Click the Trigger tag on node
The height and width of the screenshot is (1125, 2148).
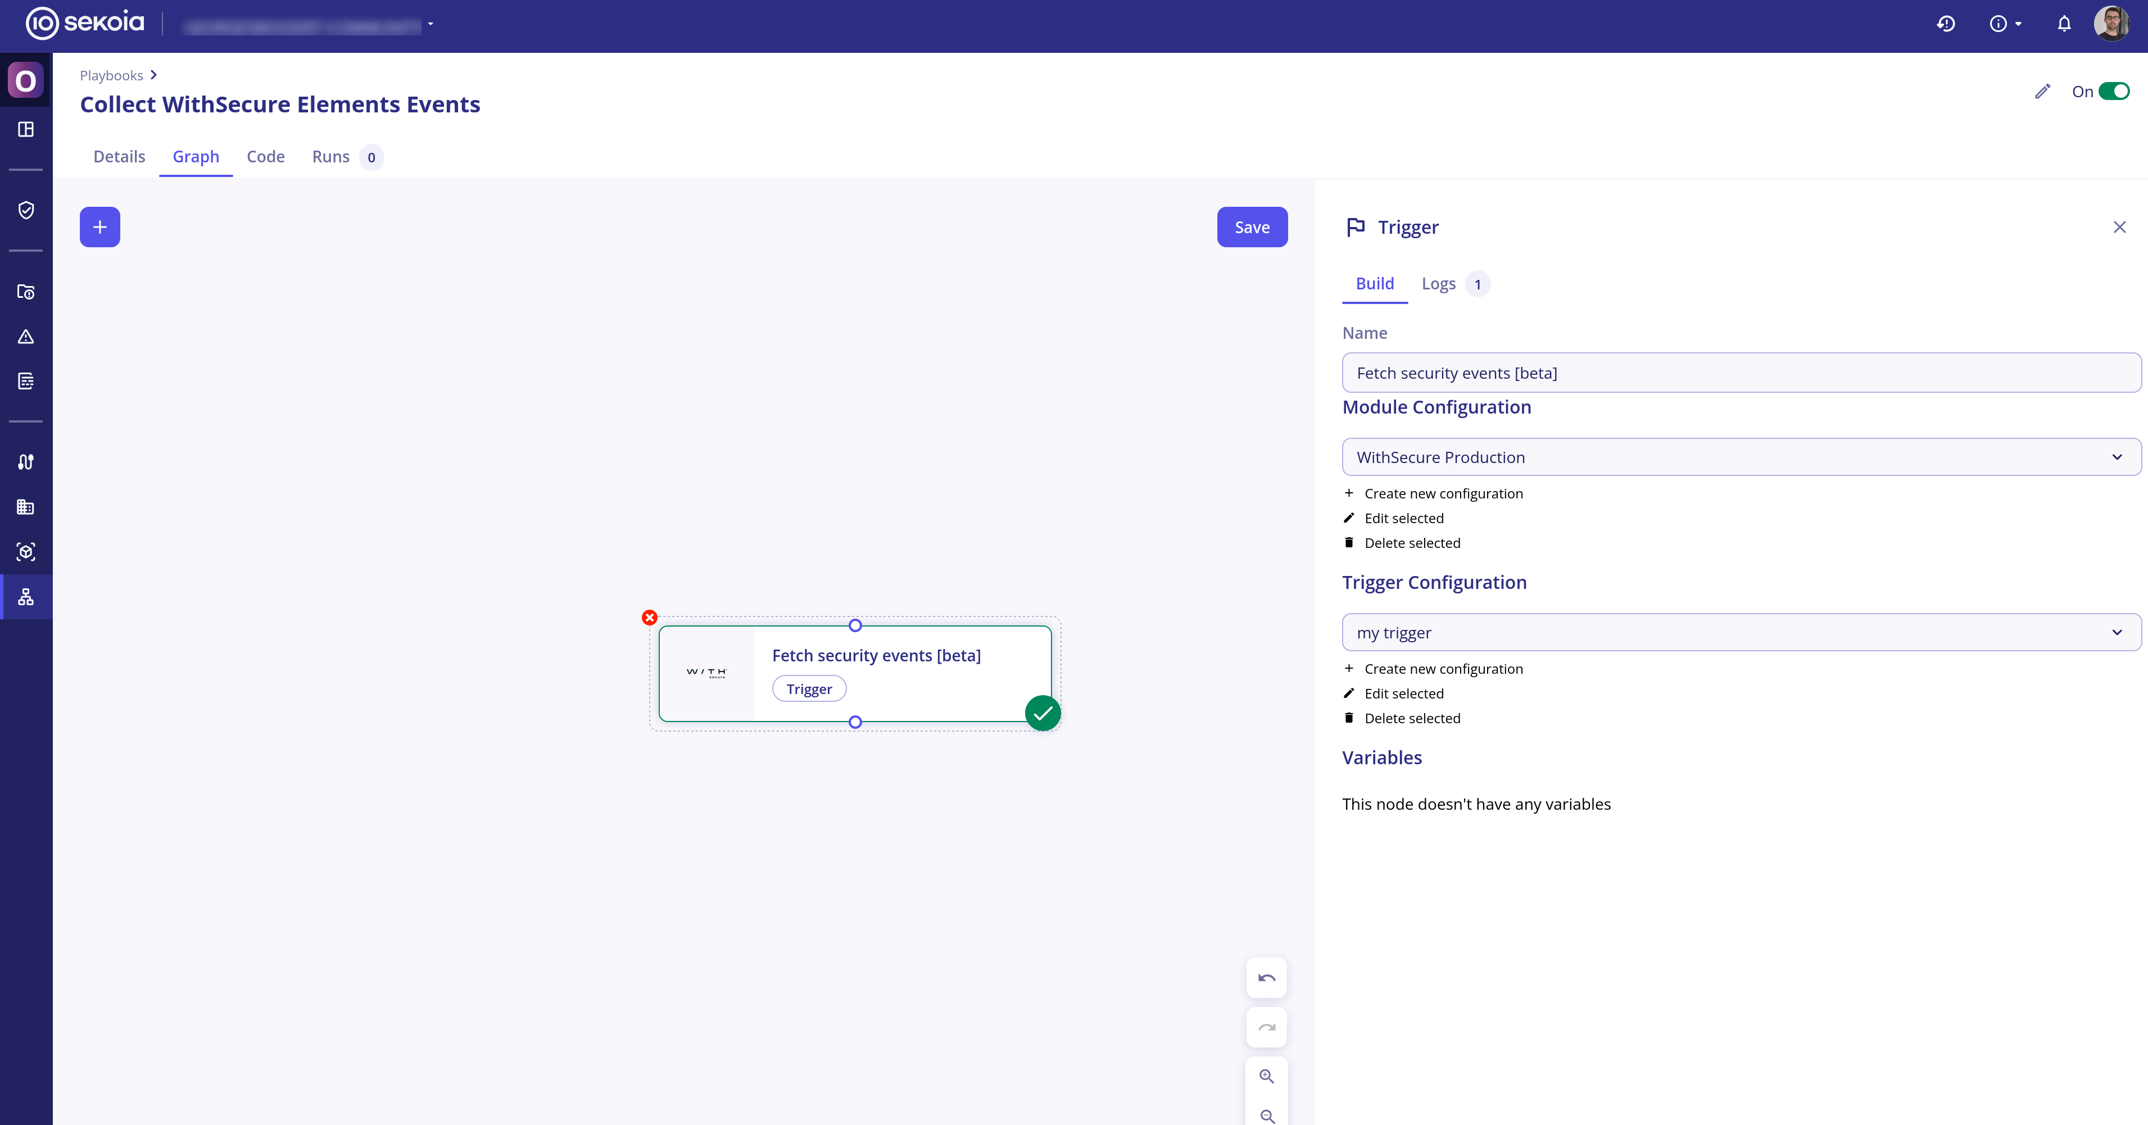coord(809,689)
